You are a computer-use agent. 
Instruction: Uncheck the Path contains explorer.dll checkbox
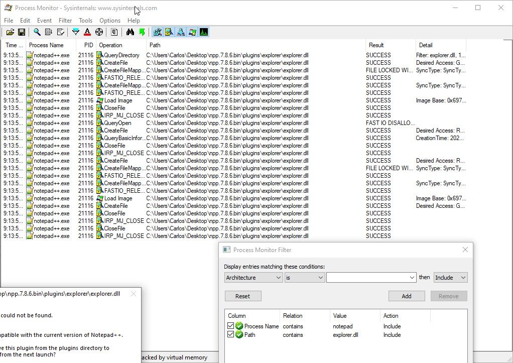[x=230, y=334]
